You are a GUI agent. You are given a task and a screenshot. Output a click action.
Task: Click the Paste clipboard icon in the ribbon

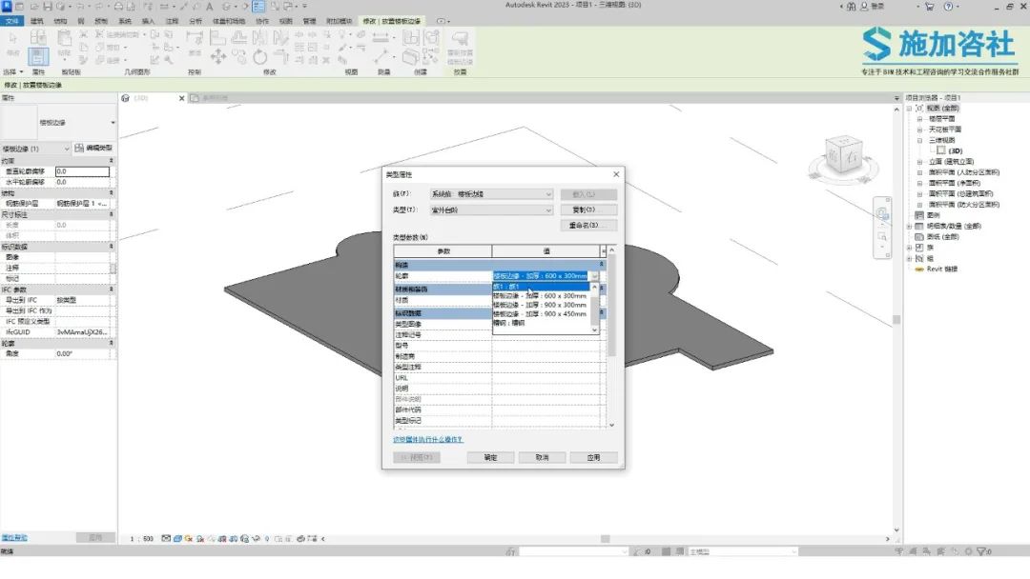(x=64, y=38)
